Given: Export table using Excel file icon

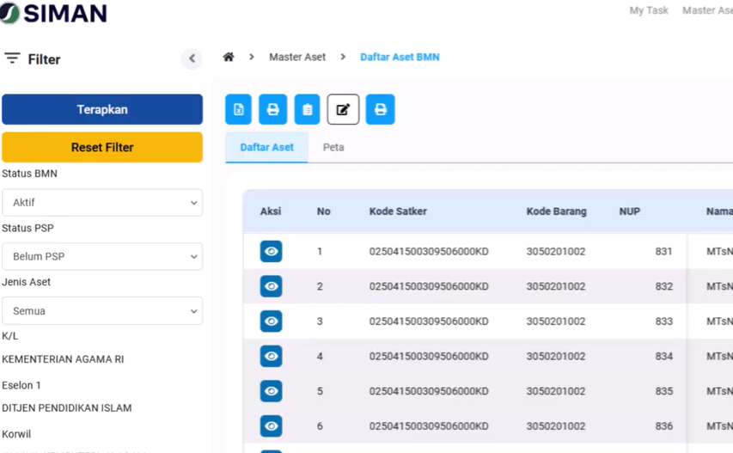Looking at the screenshot, I should click(x=238, y=109).
